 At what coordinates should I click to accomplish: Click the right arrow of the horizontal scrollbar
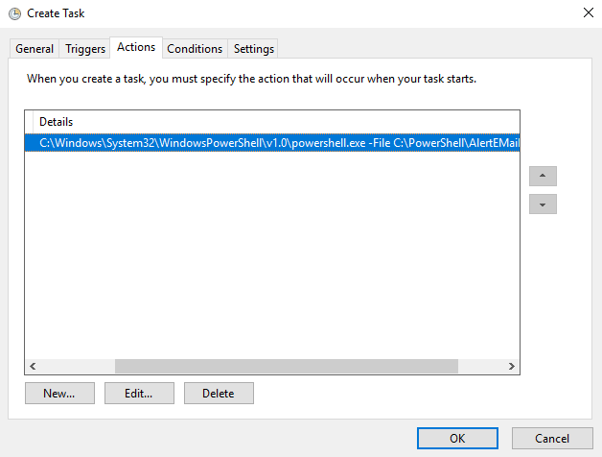click(511, 366)
